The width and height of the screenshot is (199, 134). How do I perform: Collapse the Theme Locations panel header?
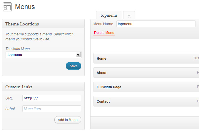(x=43, y=24)
